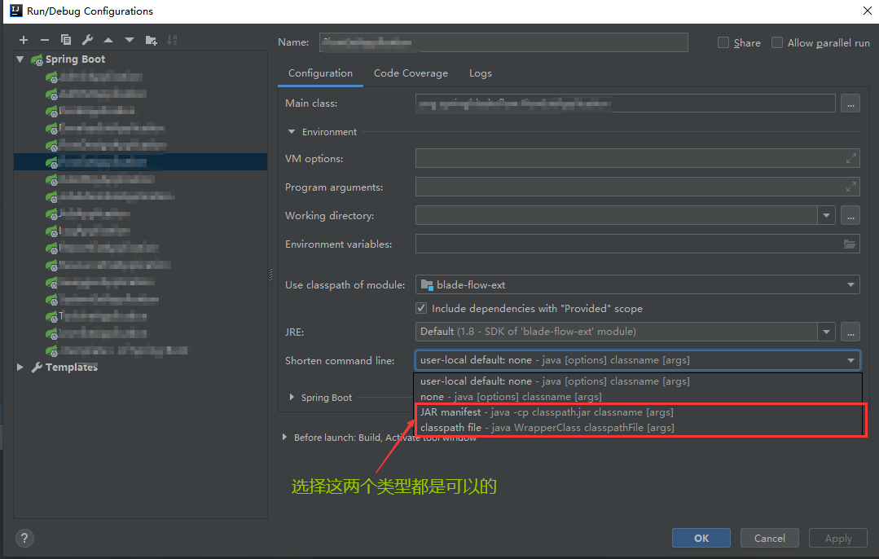Collapse the Spring Boot tree node
Image resolution: width=879 pixels, height=559 pixels.
20,59
